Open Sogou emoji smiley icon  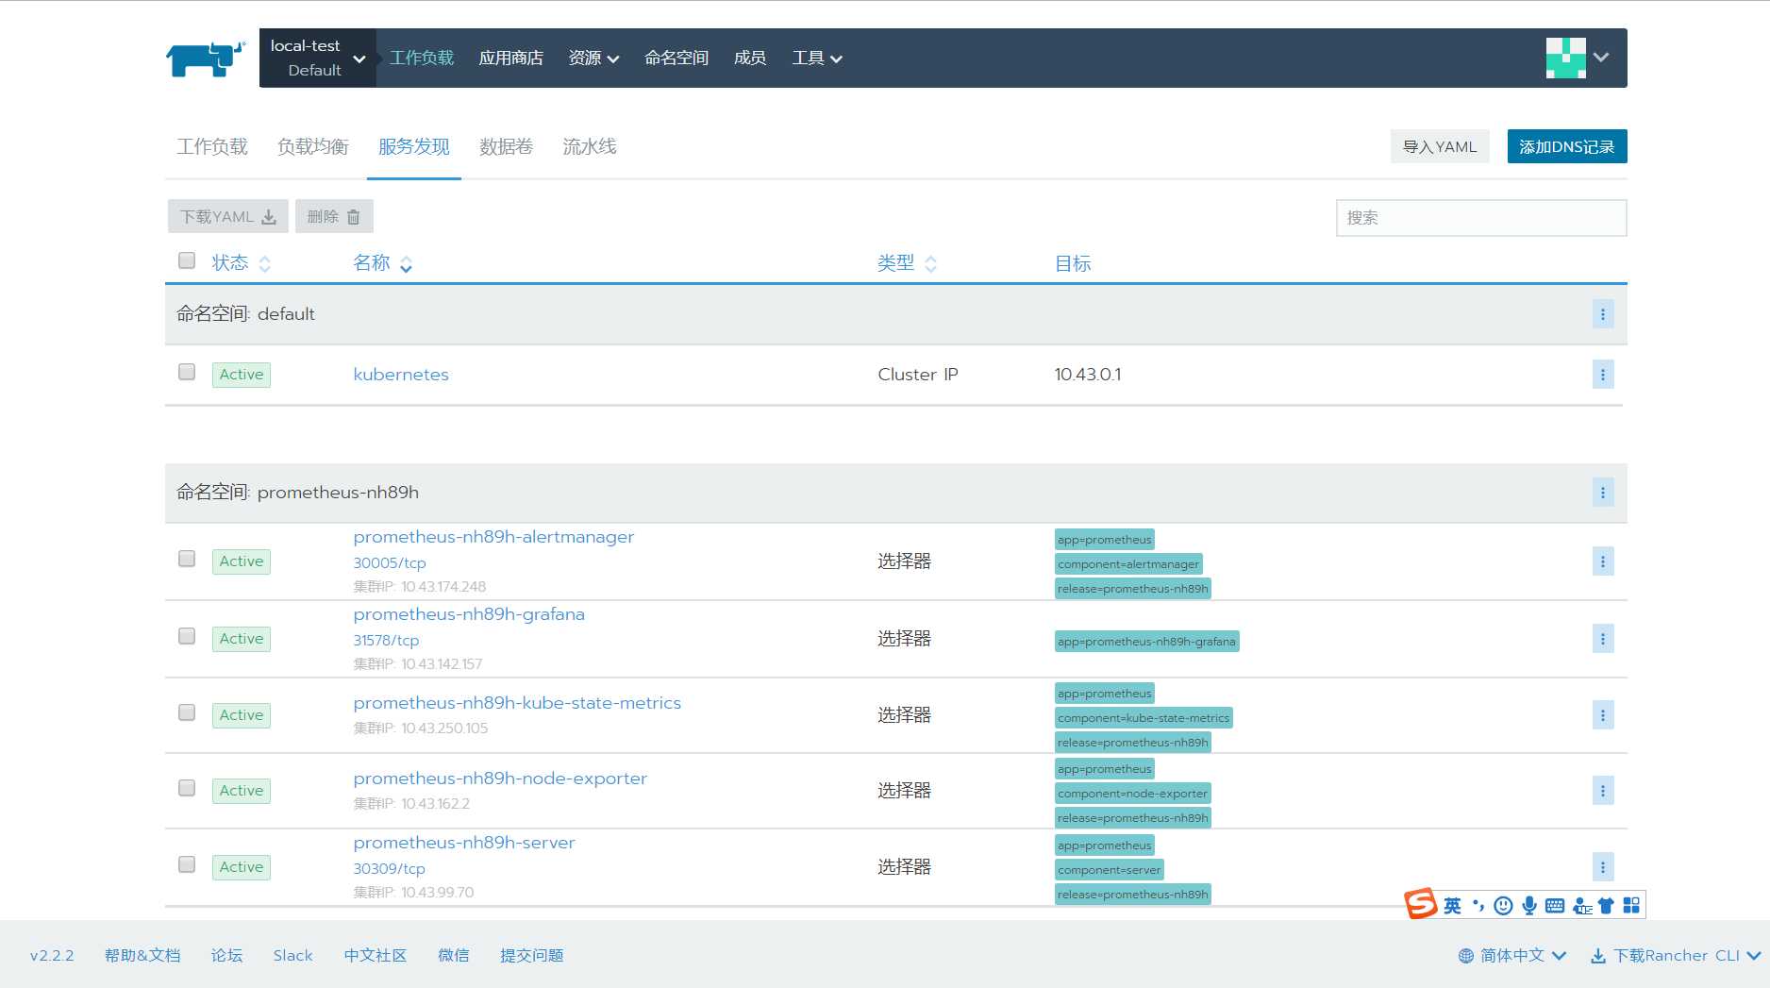point(1503,906)
